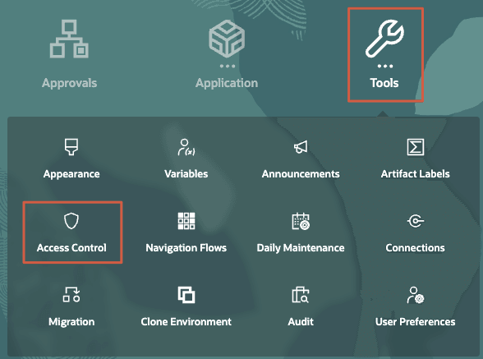This screenshot has height=359, width=483.
Task: Open the Artifact Labels sigma icon
Action: pos(416,147)
